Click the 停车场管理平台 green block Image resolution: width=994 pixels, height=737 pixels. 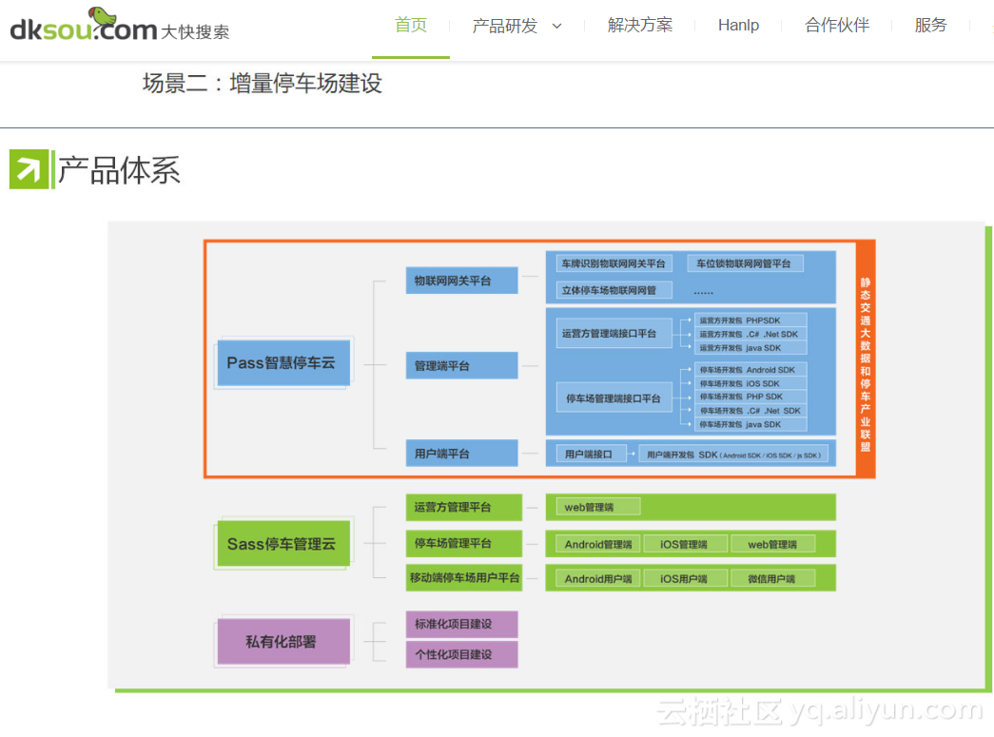coord(463,543)
